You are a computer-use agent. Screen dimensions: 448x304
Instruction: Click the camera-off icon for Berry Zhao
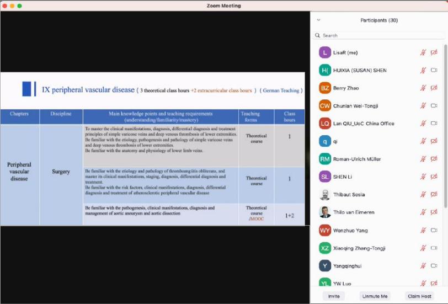tap(434, 88)
